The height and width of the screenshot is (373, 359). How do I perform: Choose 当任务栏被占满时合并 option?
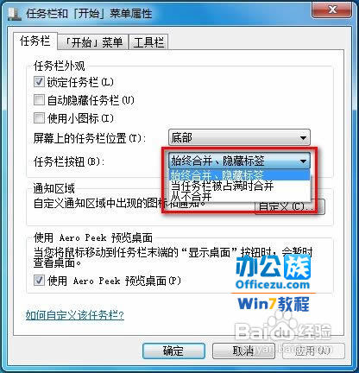239,186
